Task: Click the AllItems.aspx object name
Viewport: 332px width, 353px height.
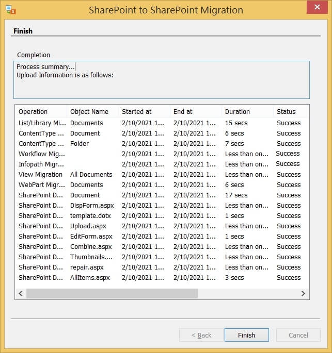Action: tap(90, 278)
